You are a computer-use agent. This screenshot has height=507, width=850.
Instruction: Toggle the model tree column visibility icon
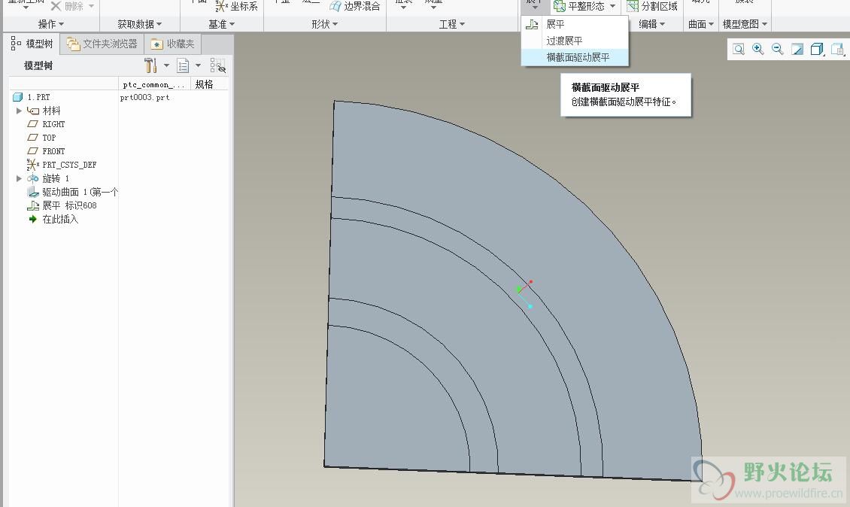(x=218, y=65)
